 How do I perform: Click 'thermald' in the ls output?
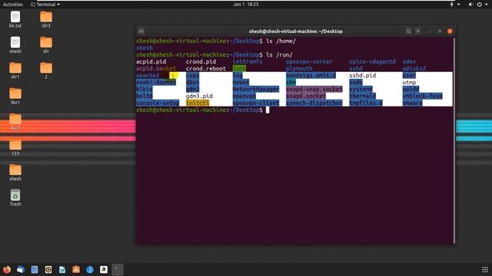tap(362, 96)
